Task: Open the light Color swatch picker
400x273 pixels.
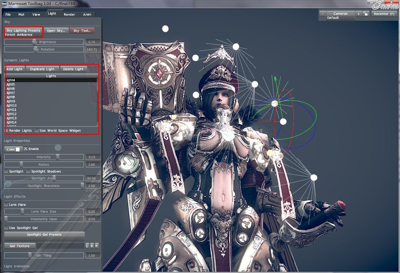Action: click(13, 149)
